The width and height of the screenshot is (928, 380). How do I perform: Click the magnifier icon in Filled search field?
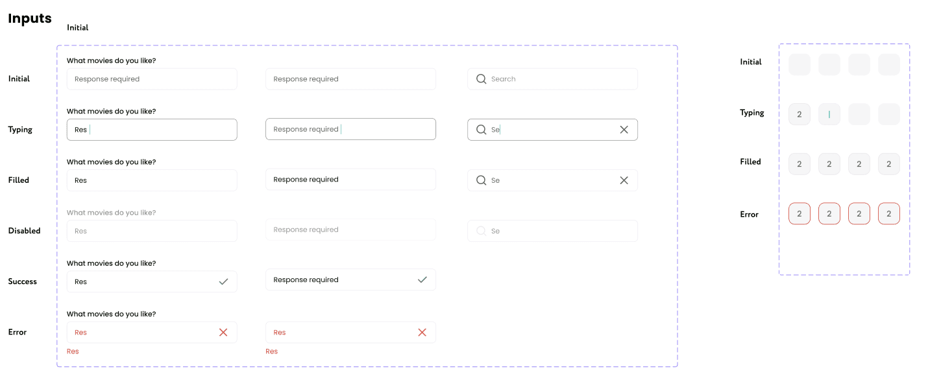(x=481, y=180)
